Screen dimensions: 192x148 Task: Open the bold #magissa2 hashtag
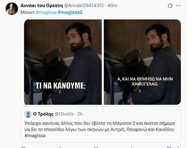click(x=70, y=12)
